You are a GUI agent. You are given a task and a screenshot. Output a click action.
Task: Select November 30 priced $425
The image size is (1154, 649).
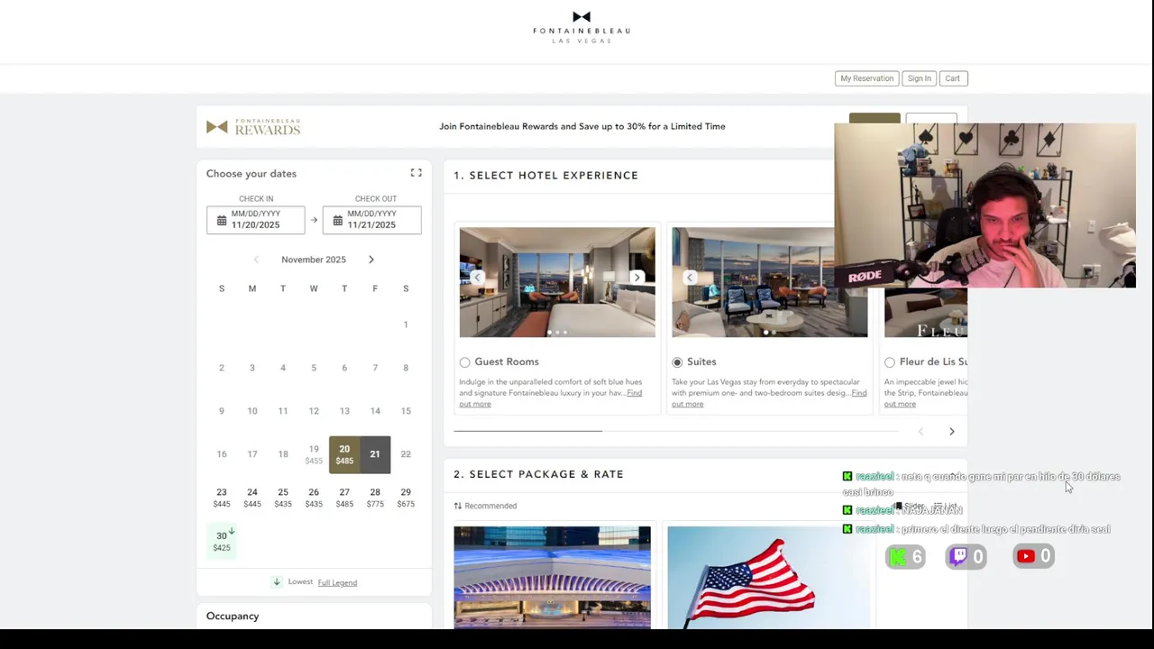tap(222, 541)
